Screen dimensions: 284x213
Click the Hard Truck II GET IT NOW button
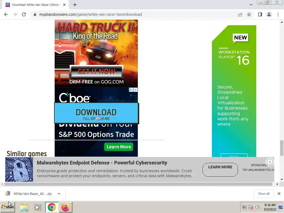pyautogui.click(x=96, y=71)
